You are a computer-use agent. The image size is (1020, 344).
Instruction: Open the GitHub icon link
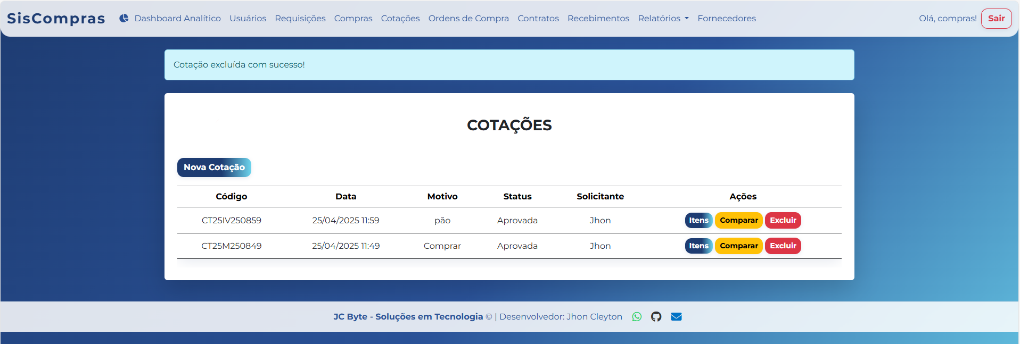tap(656, 317)
